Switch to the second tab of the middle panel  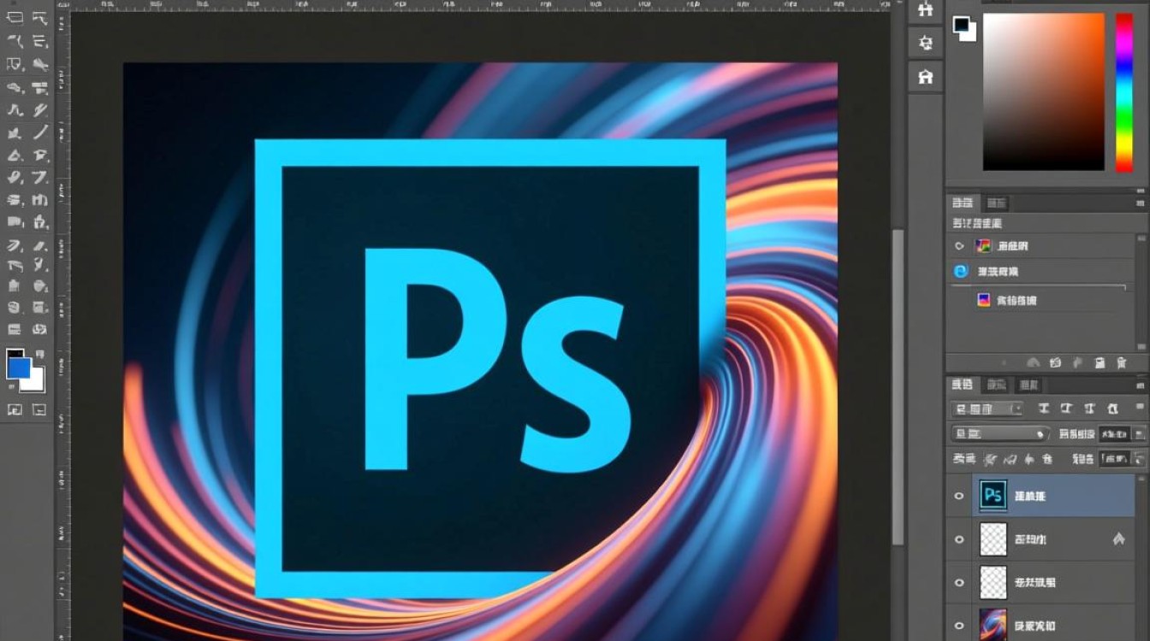[996, 203]
